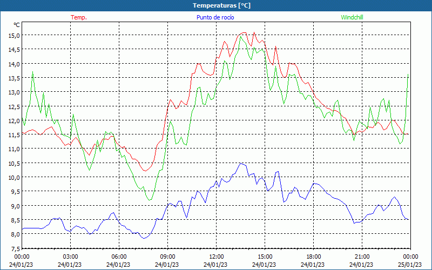Viewport: 432px width, 270px height.
Task: Click the '15:00' time axis label
Action: pos(265,257)
